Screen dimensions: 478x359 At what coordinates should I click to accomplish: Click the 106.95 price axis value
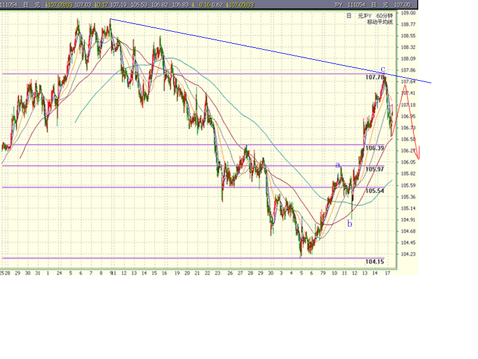408,116
